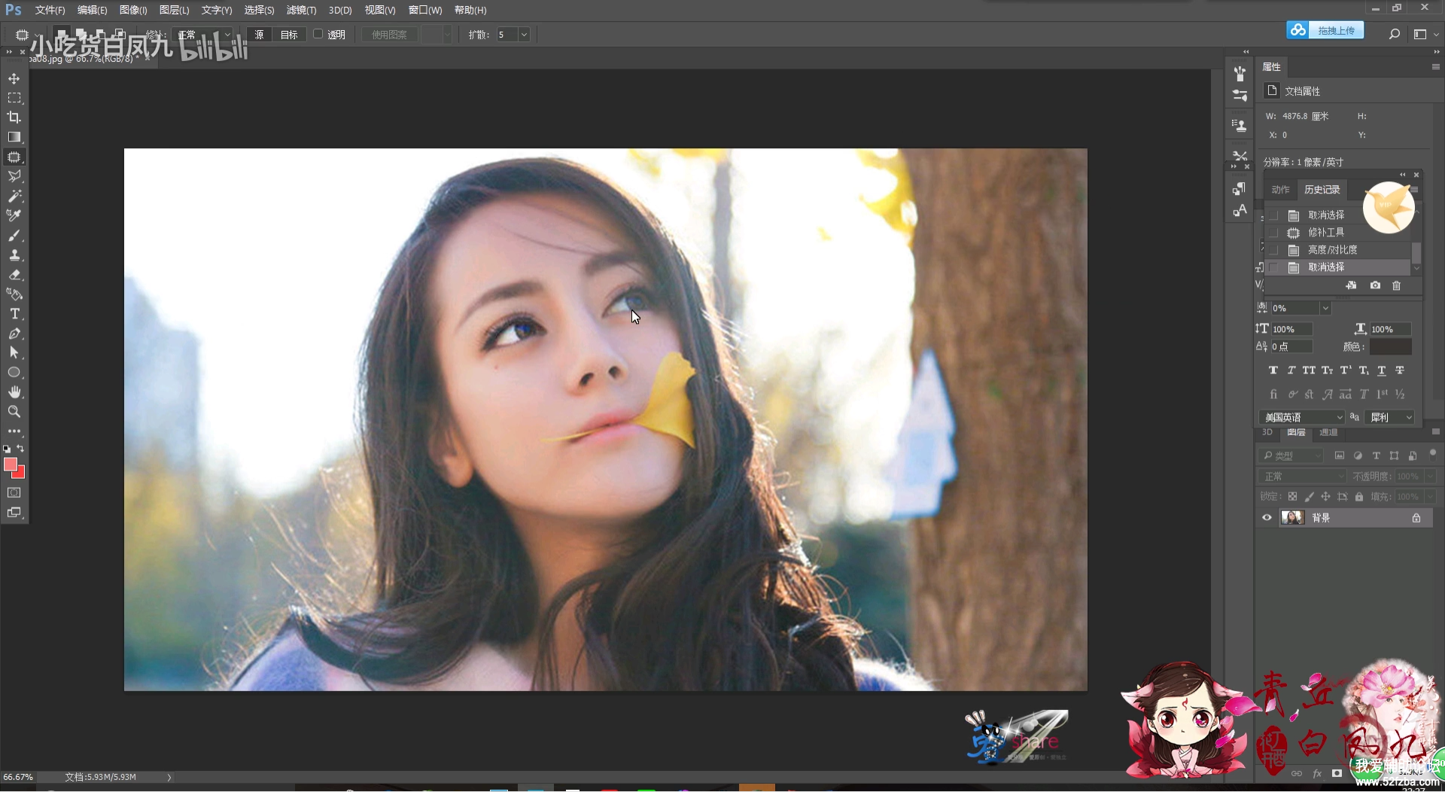Select the Zoom tool
1445x792 pixels.
tap(14, 412)
